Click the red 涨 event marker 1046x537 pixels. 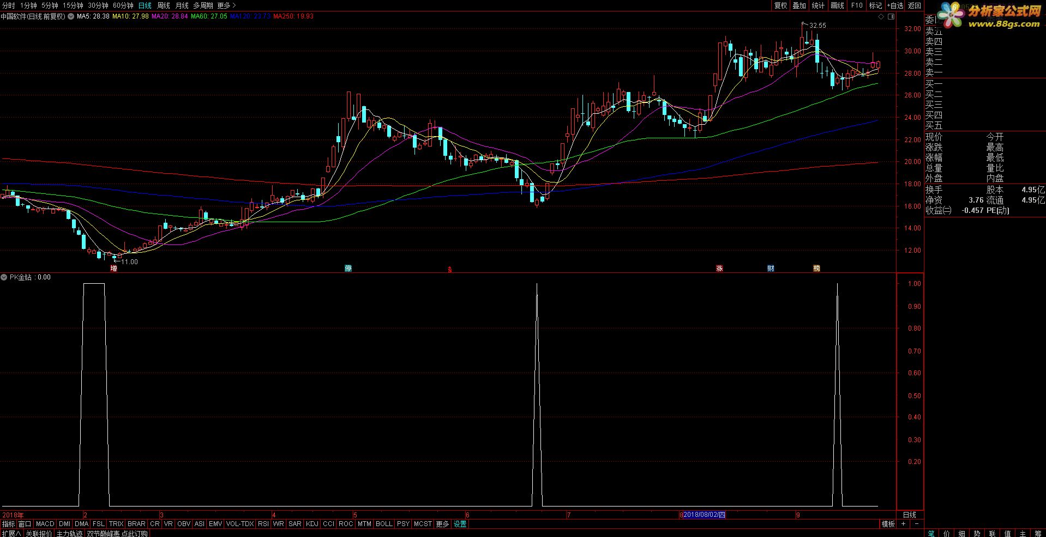click(719, 268)
